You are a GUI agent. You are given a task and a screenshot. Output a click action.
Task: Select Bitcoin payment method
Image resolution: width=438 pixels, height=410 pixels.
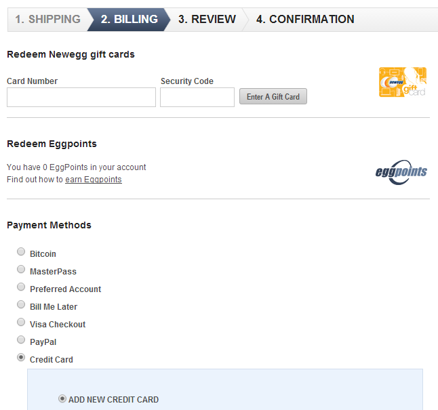pyautogui.click(x=21, y=251)
